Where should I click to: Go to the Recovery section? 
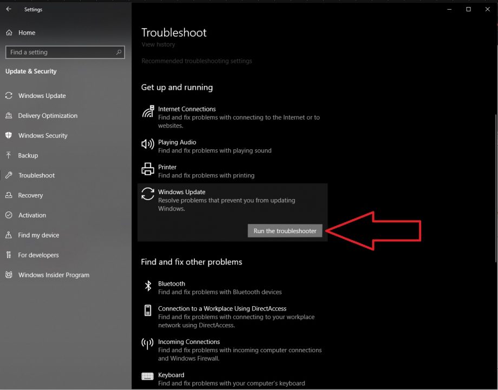coord(30,195)
